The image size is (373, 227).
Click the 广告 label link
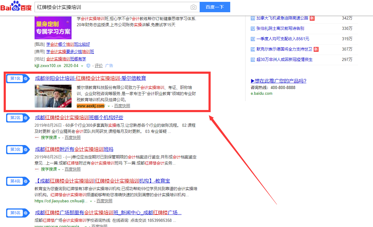coord(109,66)
